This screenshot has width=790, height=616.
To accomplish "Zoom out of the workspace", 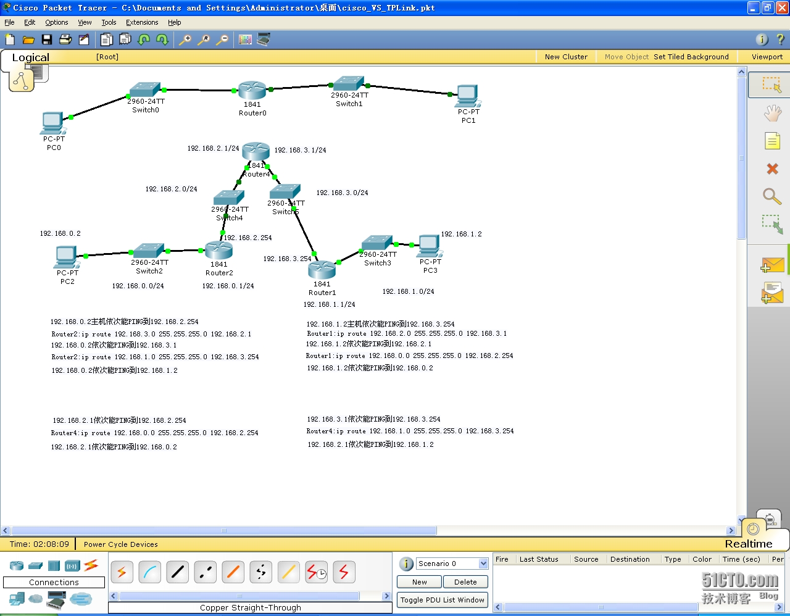I will tap(222, 40).
